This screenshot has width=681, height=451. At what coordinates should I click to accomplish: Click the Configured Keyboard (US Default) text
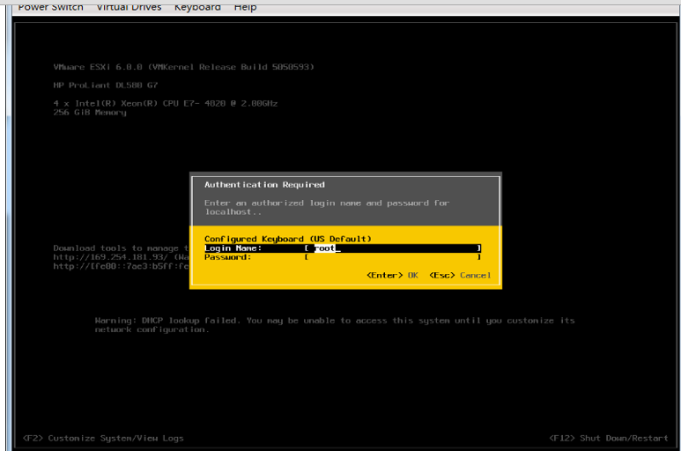click(288, 239)
